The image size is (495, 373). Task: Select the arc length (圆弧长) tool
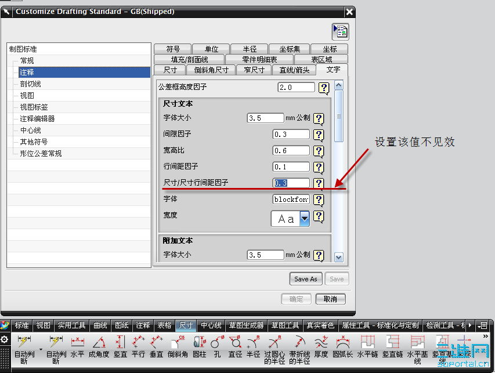click(343, 347)
